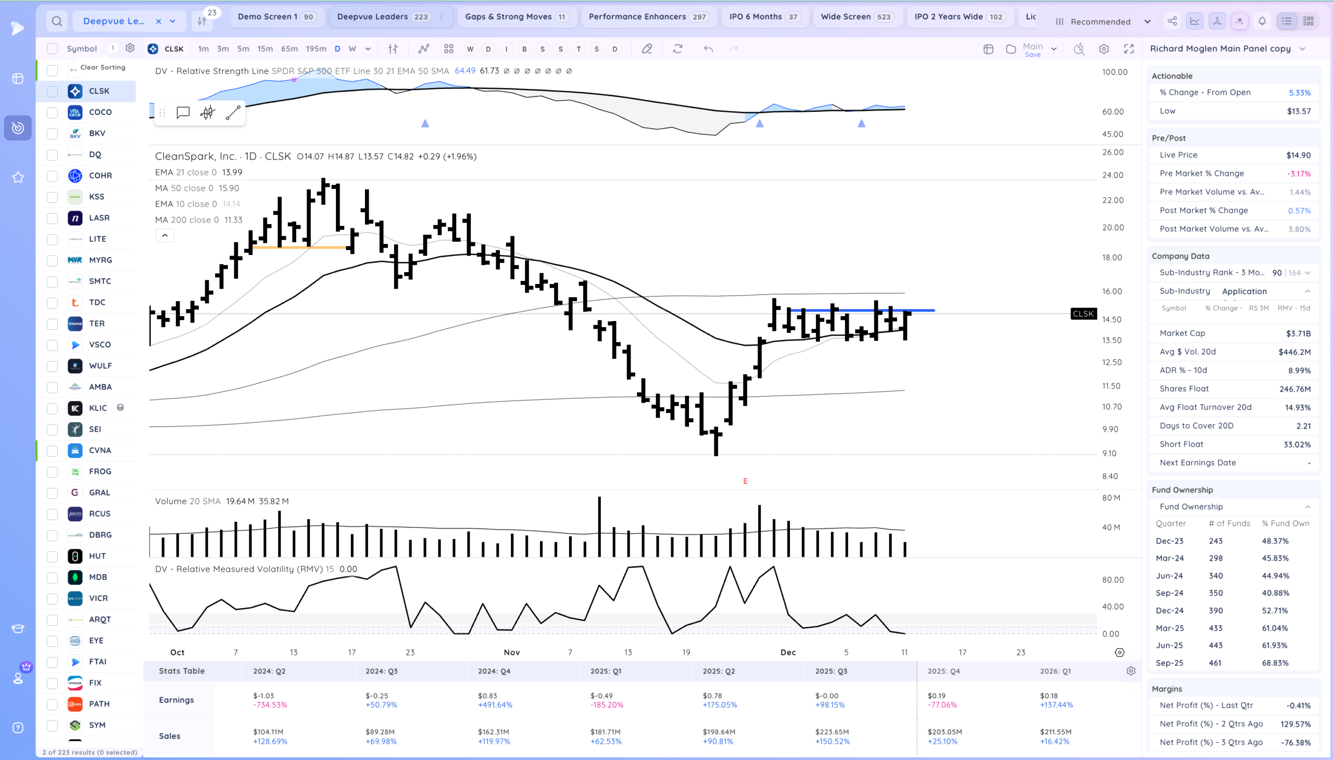Open the Recommended layout dropdown
Viewport: 1333px width, 760px height.
(x=1103, y=21)
